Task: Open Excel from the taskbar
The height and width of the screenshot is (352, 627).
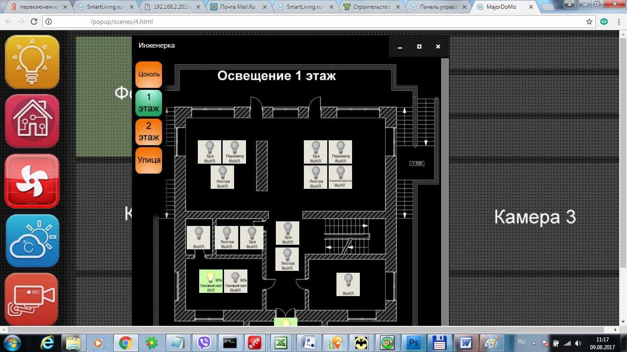Action: point(281,342)
